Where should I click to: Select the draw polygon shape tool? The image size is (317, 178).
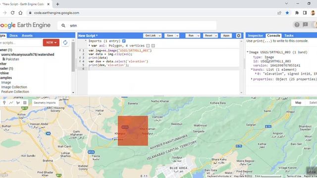coord(18,103)
